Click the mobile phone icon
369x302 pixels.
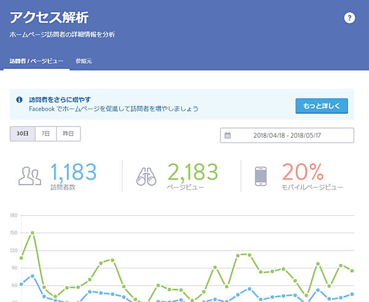261,176
